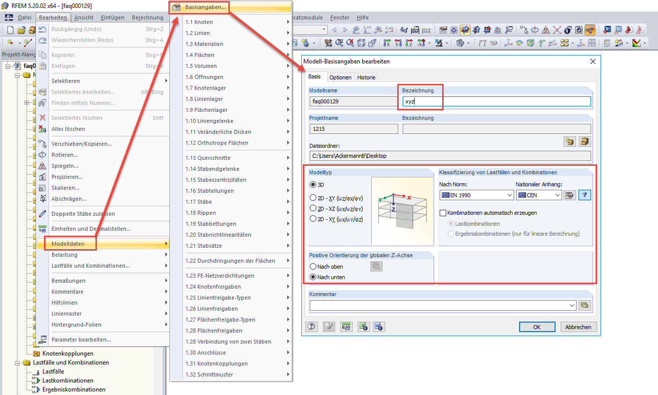Open units and decimals icon in dialog footer
This screenshot has width=658, height=395.
[x=346, y=327]
